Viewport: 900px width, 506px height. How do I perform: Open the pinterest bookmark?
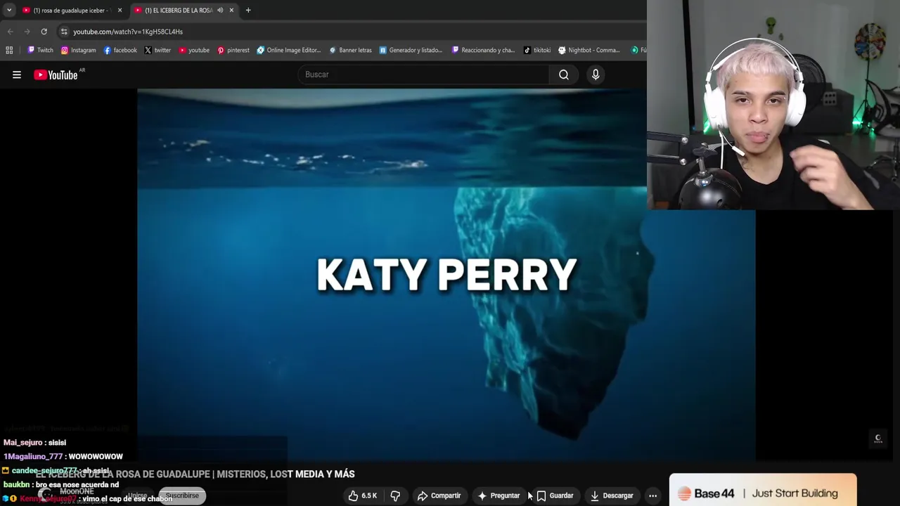(x=233, y=50)
